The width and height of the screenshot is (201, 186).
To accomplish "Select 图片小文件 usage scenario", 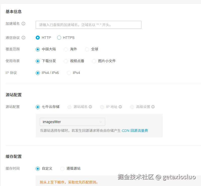I will point(94,61).
